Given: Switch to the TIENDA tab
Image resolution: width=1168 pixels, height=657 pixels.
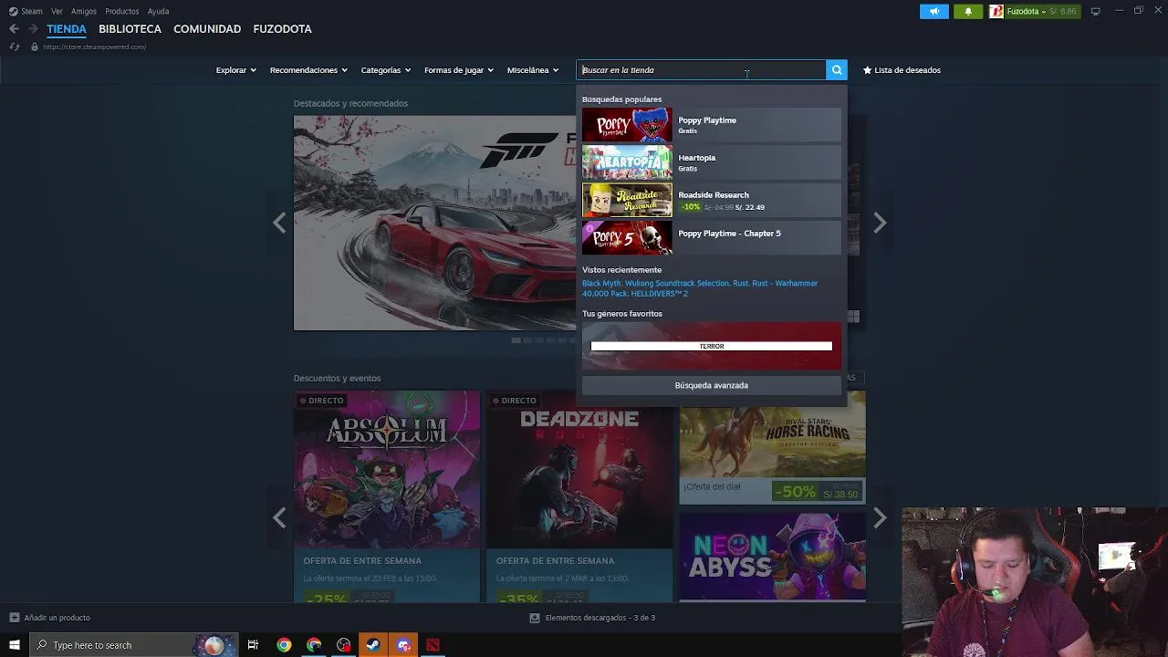Looking at the screenshot, I should pyautogui.click(x=67, y=29).
